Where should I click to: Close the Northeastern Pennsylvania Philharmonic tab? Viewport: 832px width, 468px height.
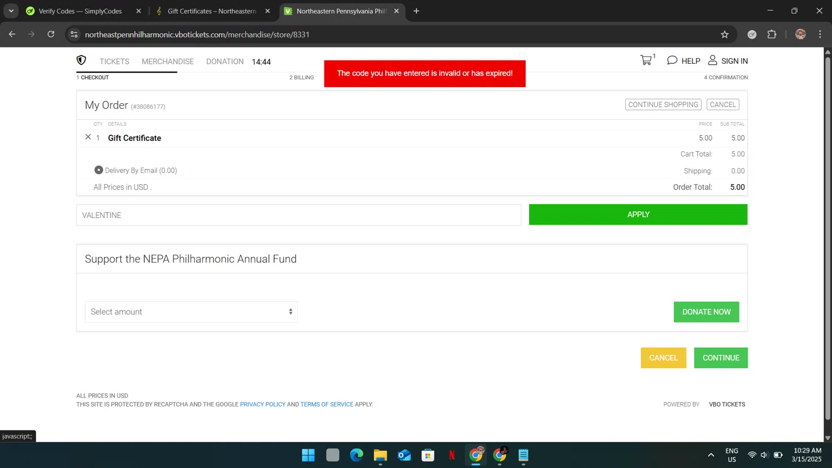(397, 11)
